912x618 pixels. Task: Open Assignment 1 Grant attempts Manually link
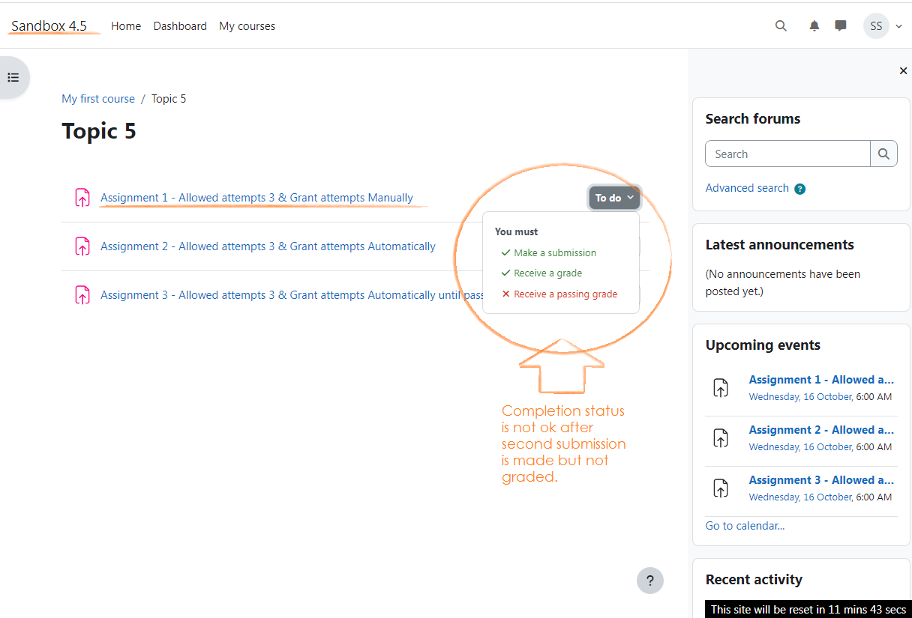click(256, 198)
